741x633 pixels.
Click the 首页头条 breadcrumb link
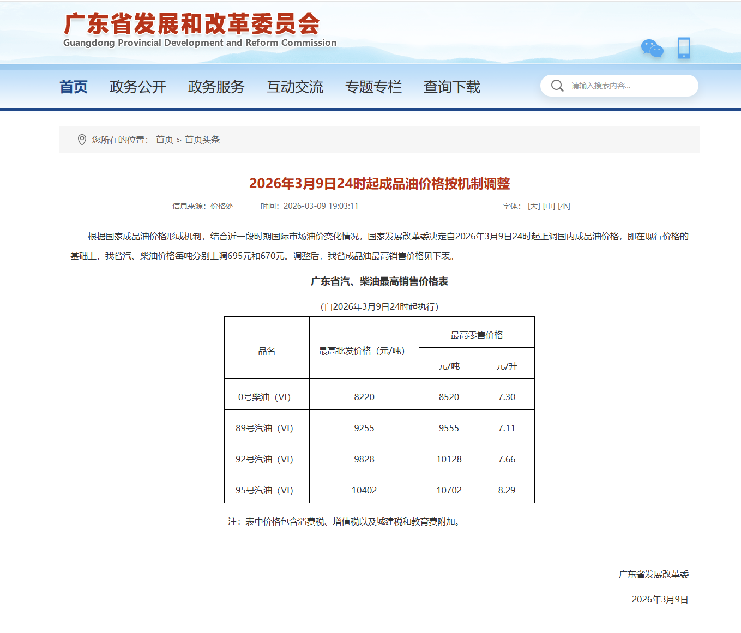point(202,140)
